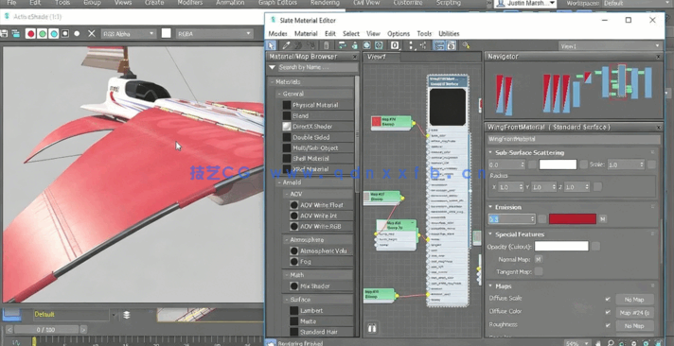Open the Material menu in Slate editor
The width and height of the screenshot is (674, 346).
point(306,33)
